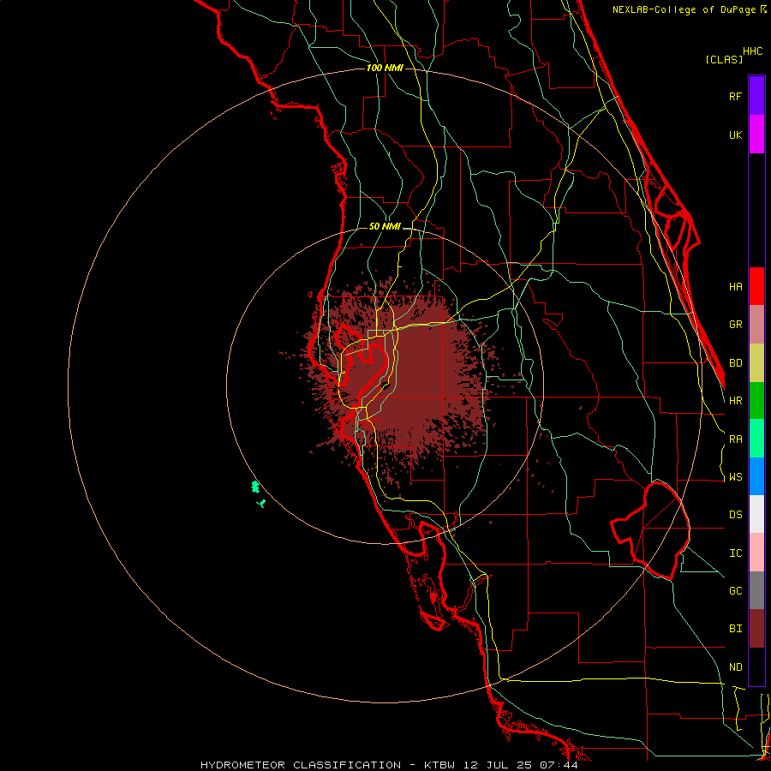Click the 50 NMI range ring label
771x771 pixels.
pos(385,227)
